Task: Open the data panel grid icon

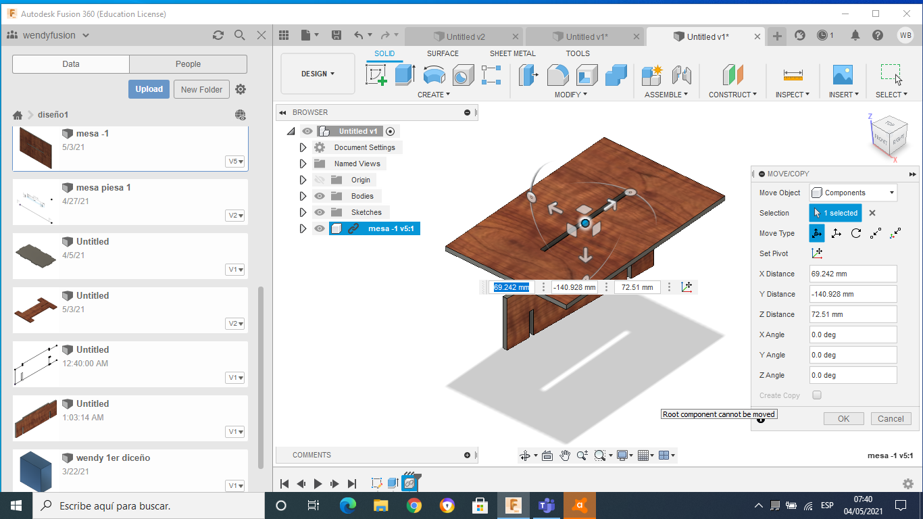Action: tap(284, 36)
